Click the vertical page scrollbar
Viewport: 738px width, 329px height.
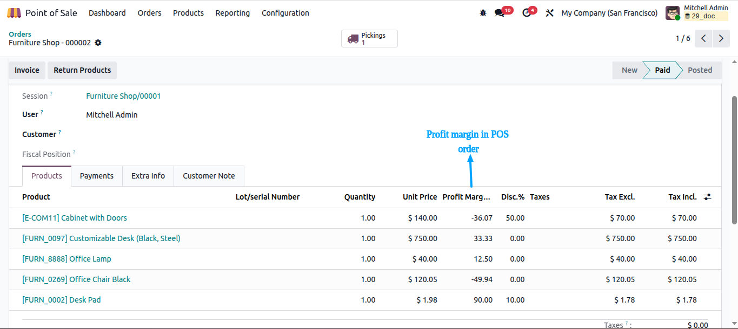734,161
